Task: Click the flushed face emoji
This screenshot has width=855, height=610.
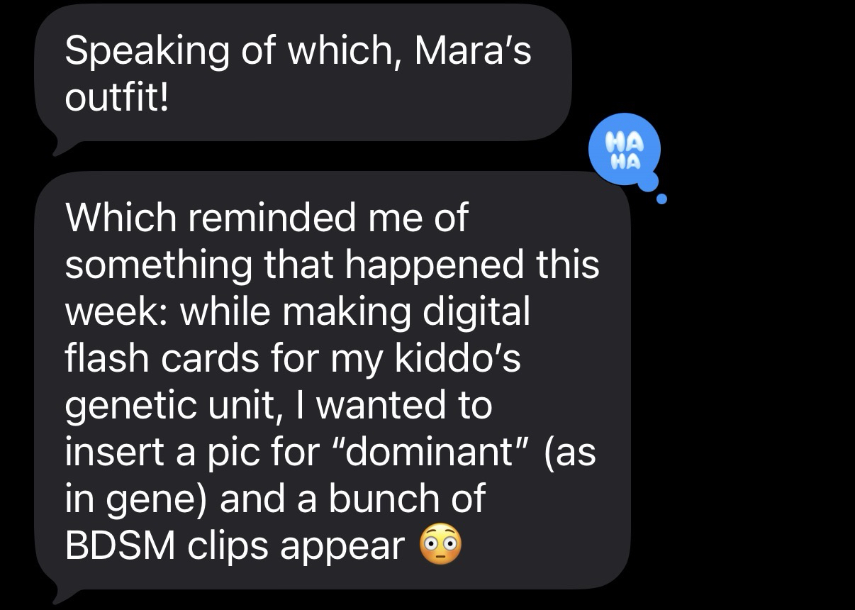Action: coord(441,545)
